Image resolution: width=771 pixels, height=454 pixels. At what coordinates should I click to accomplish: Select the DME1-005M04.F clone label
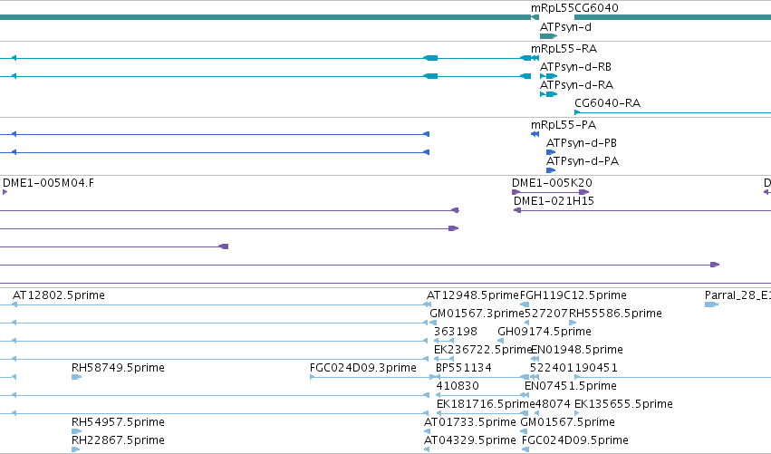click(48, 183)
